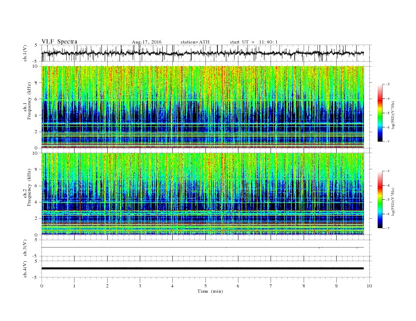Click the thin ch.3 voltage trace line
Screen dimensions: 416x321
[x=202, y=248]
